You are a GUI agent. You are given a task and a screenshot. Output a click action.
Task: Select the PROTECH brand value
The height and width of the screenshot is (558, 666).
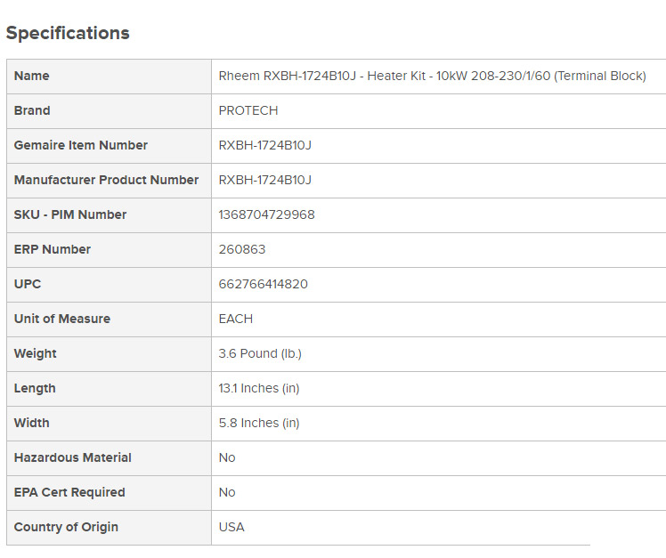(x=248, y=110)
